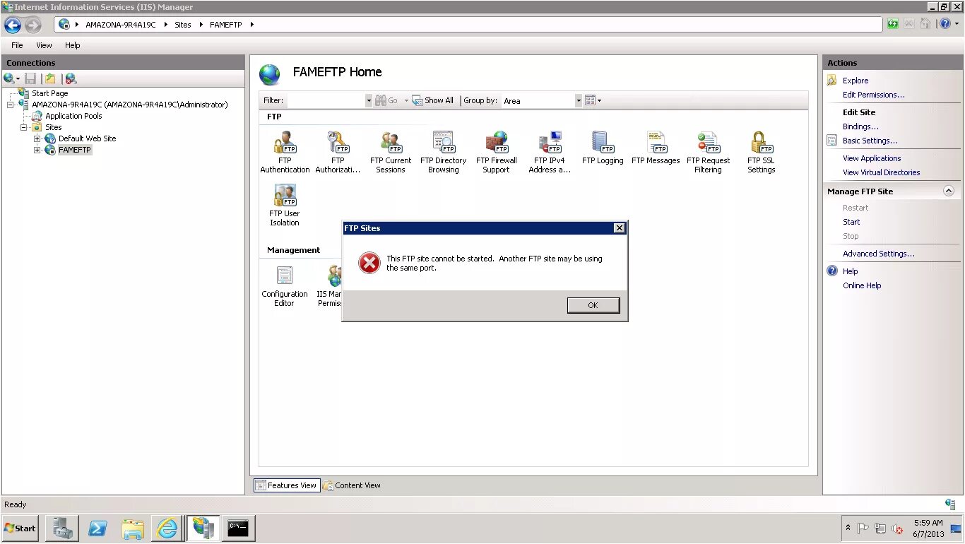Open Server Manager from taskbar

click(x=62, y=528)
